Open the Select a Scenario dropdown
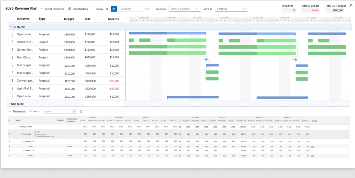The height and width of the screenshot is (178, 355). coord(185,9)
